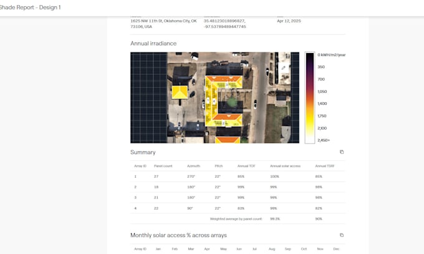The image size is (424, 254).
Task: Click the 'Oct' month column header
Action: point(304,249)
